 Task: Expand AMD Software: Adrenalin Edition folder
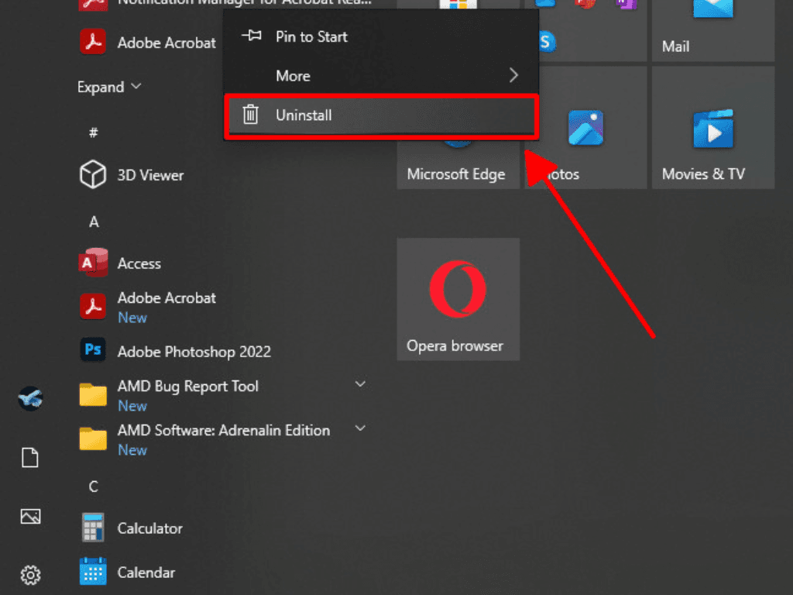pyautogui.click(x=360, y=428)
